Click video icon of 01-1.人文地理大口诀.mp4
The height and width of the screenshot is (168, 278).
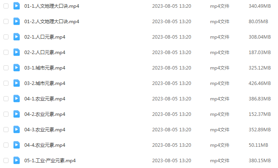pos(17,6)
